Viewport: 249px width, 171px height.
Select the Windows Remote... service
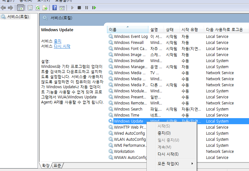pyautogui.click(x=130, y=103)
